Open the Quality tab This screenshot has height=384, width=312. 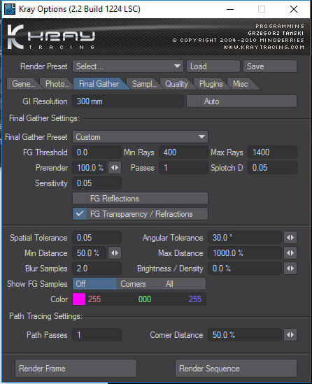176,84
